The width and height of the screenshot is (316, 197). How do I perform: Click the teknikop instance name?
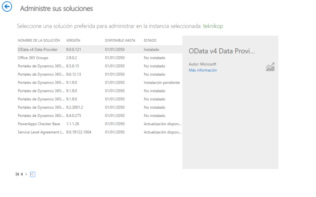click(x=213, y=26)
